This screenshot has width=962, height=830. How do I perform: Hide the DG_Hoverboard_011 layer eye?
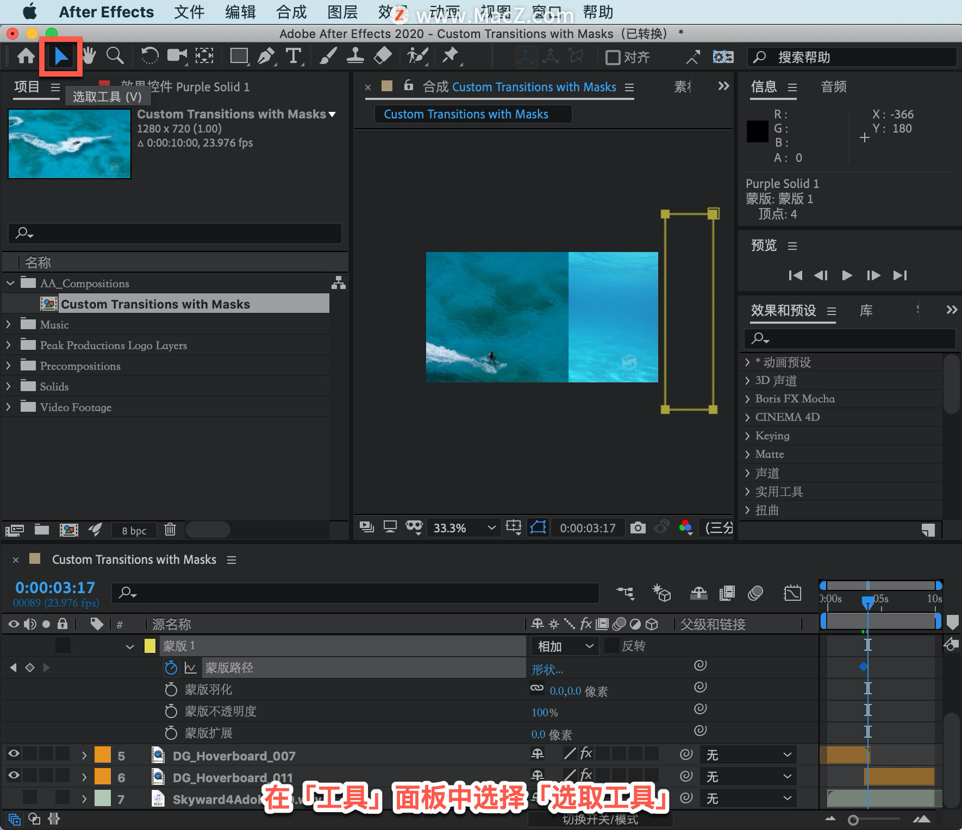click(x=14, y=775)
